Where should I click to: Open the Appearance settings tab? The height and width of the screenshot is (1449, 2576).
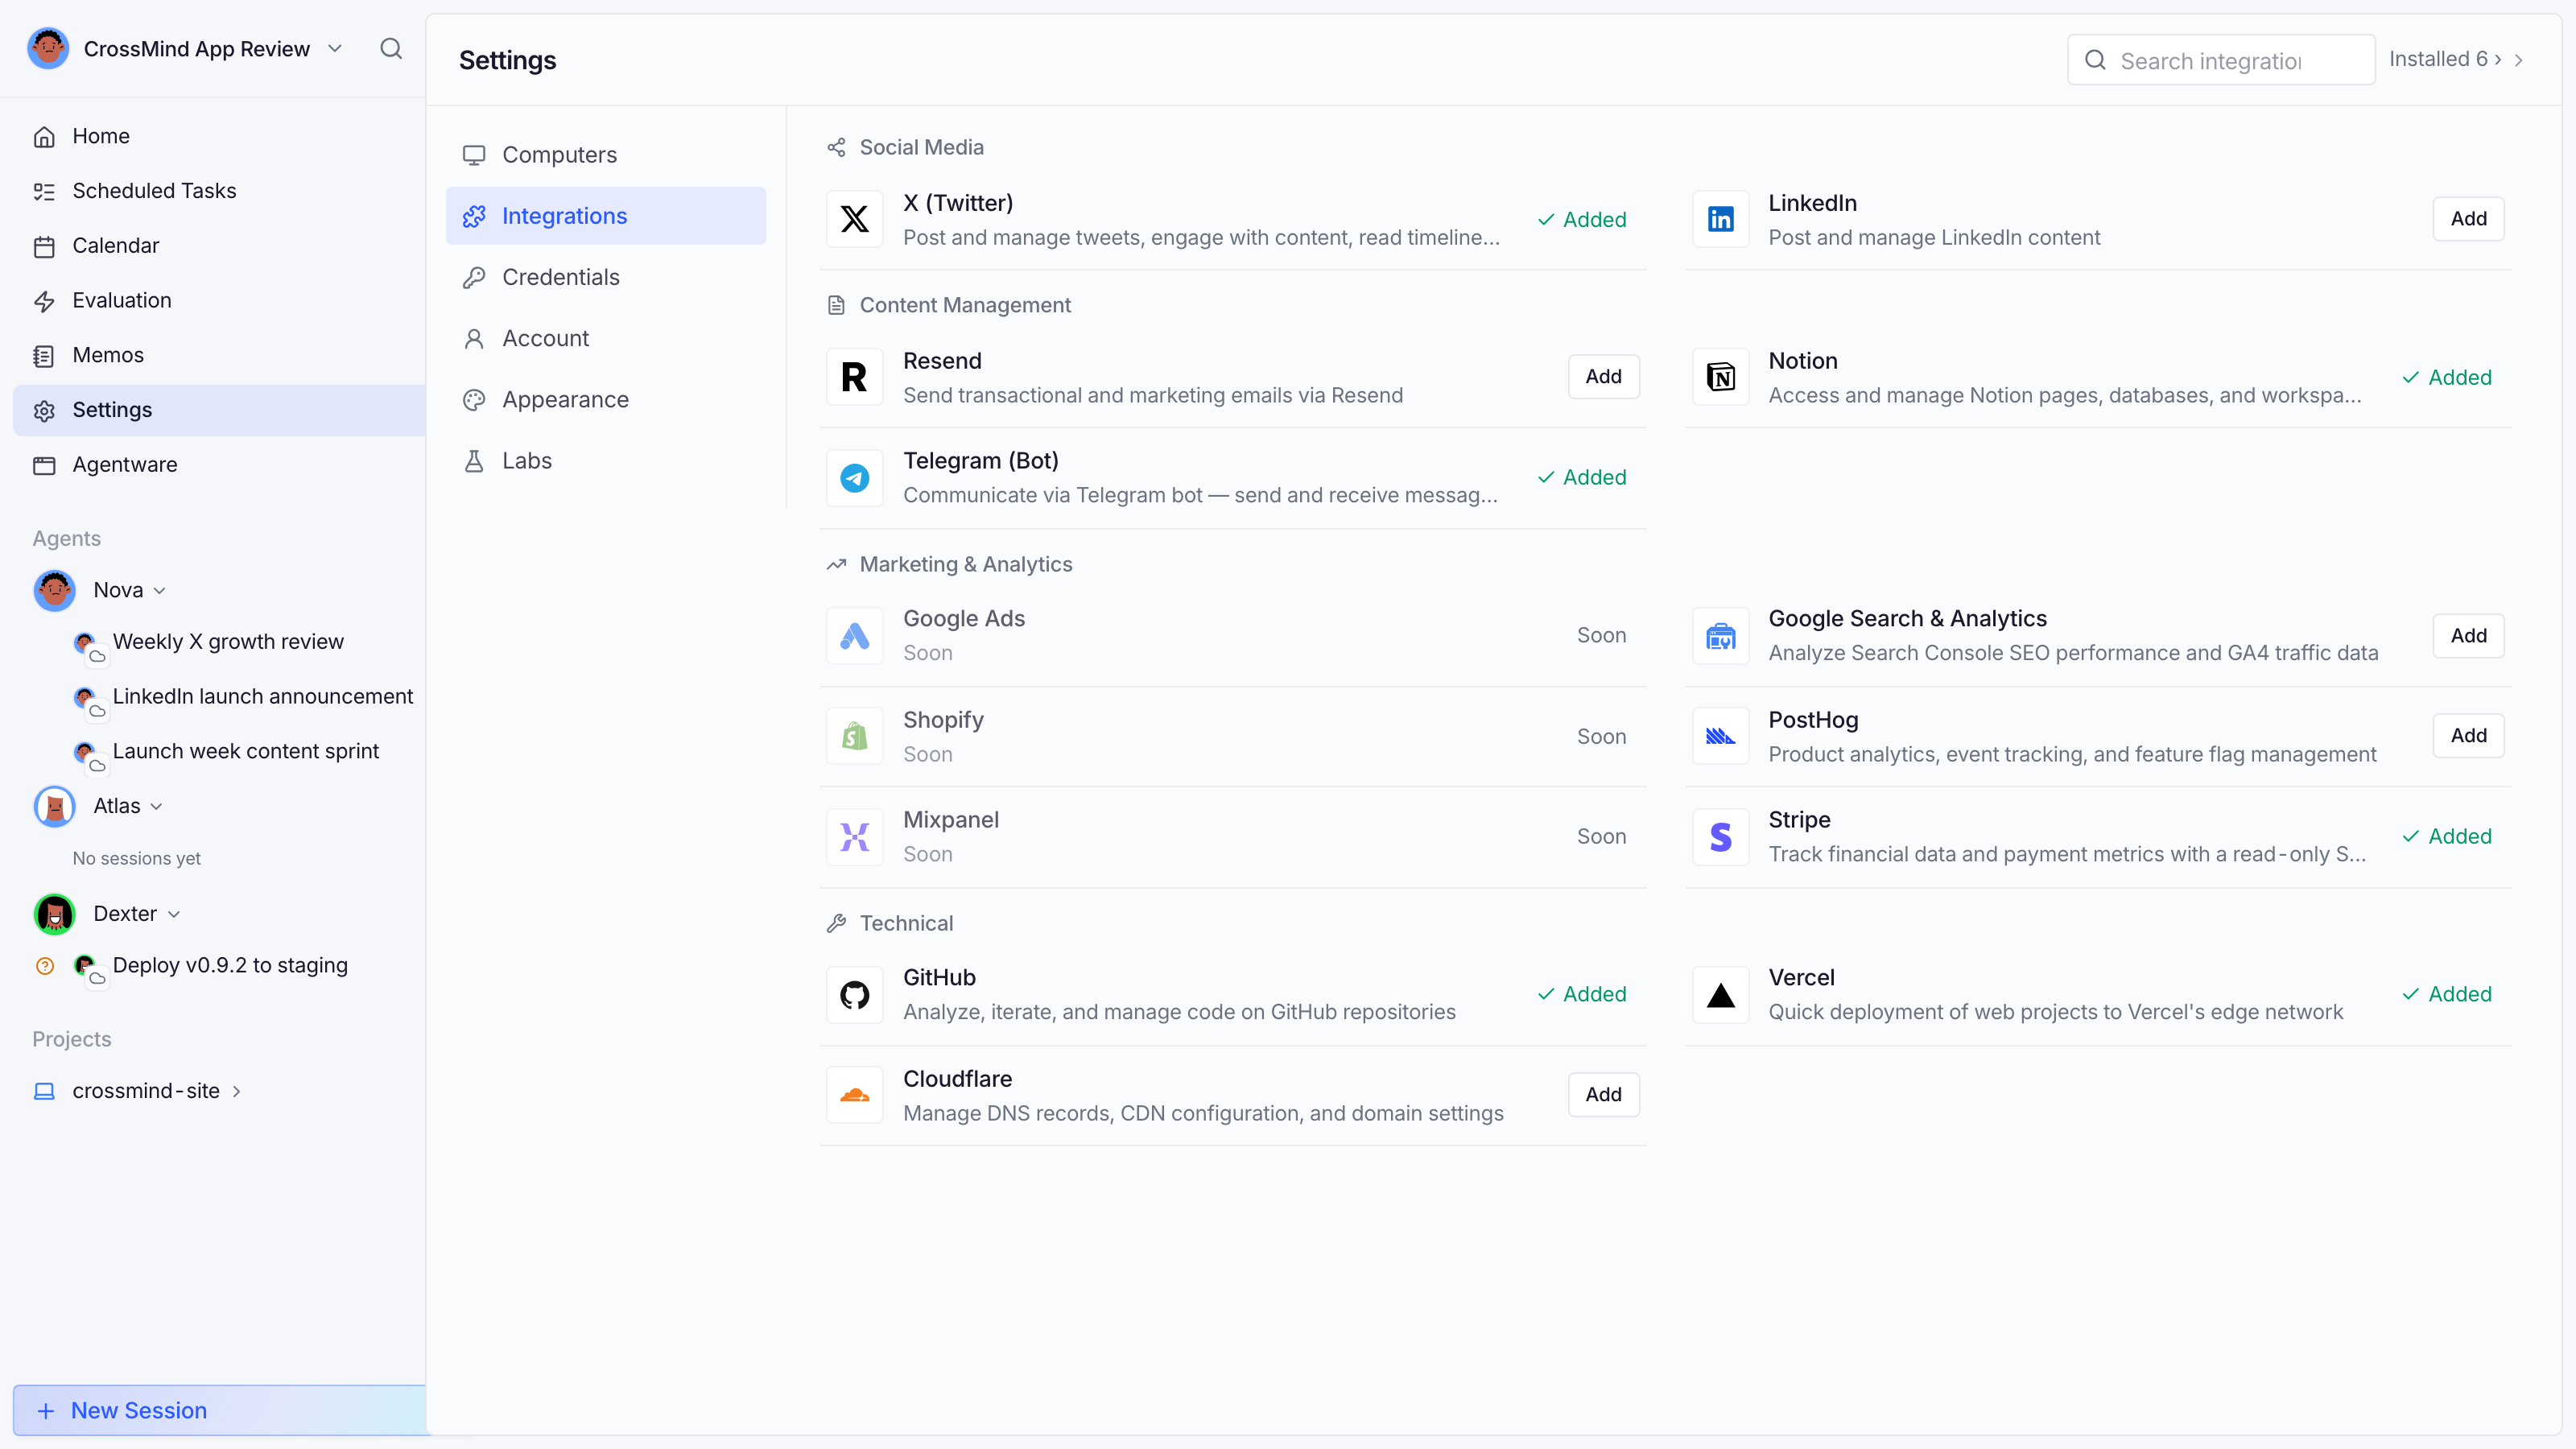point(606,400)
